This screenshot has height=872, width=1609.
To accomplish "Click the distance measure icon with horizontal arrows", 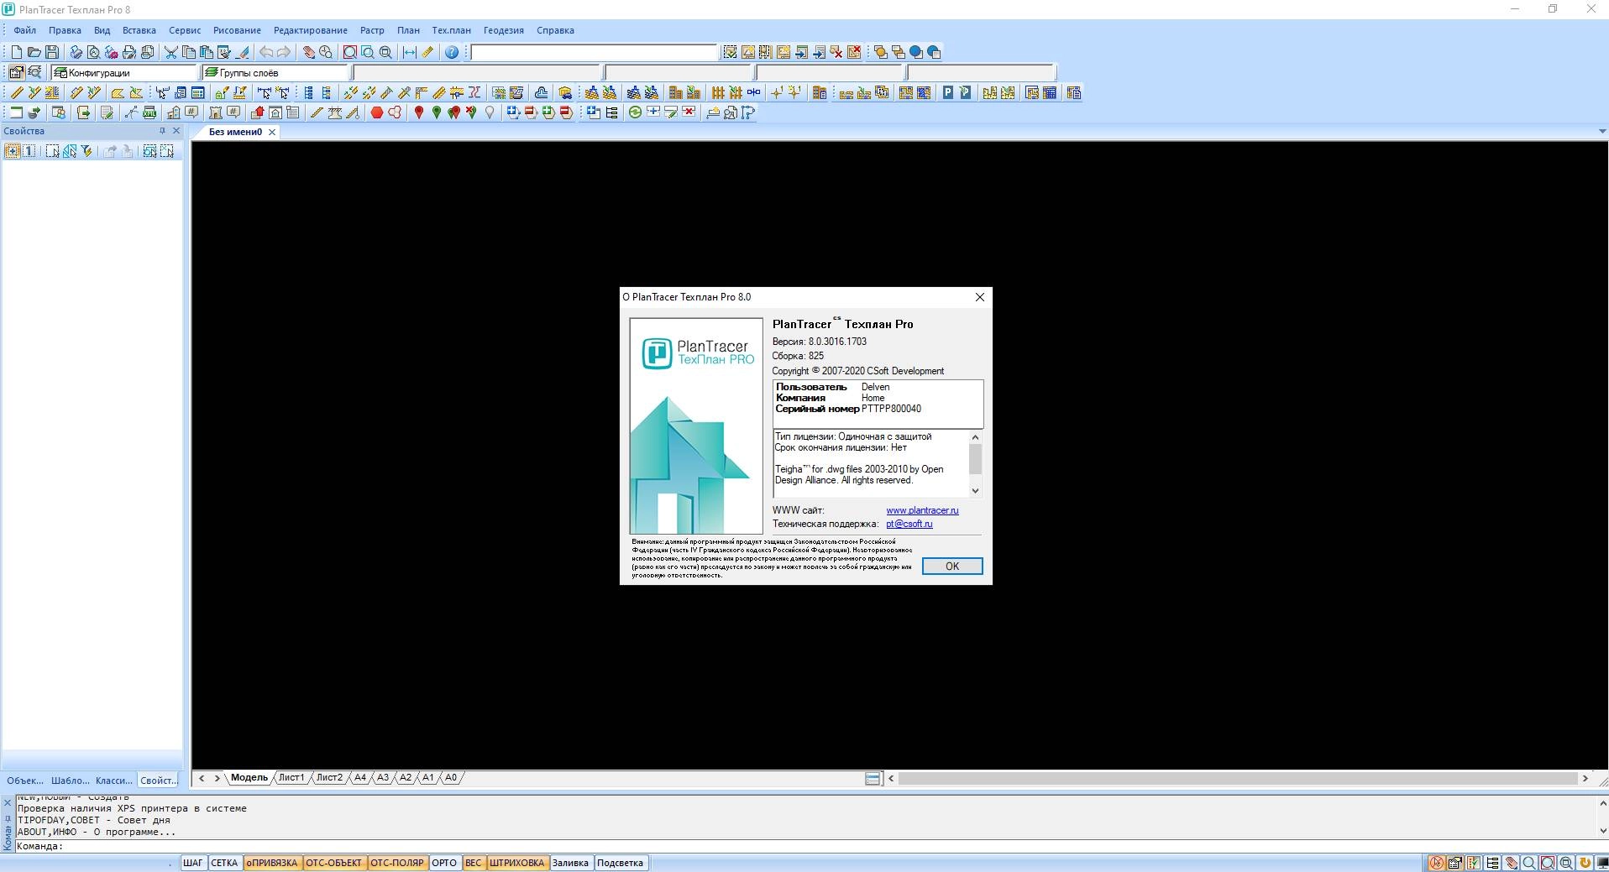I will 410,52.
